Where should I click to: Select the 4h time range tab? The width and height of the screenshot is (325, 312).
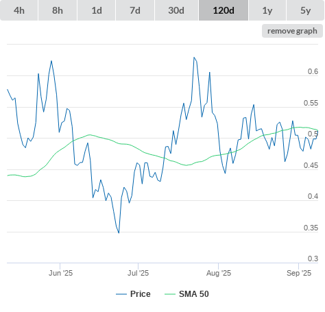[19, 10]
